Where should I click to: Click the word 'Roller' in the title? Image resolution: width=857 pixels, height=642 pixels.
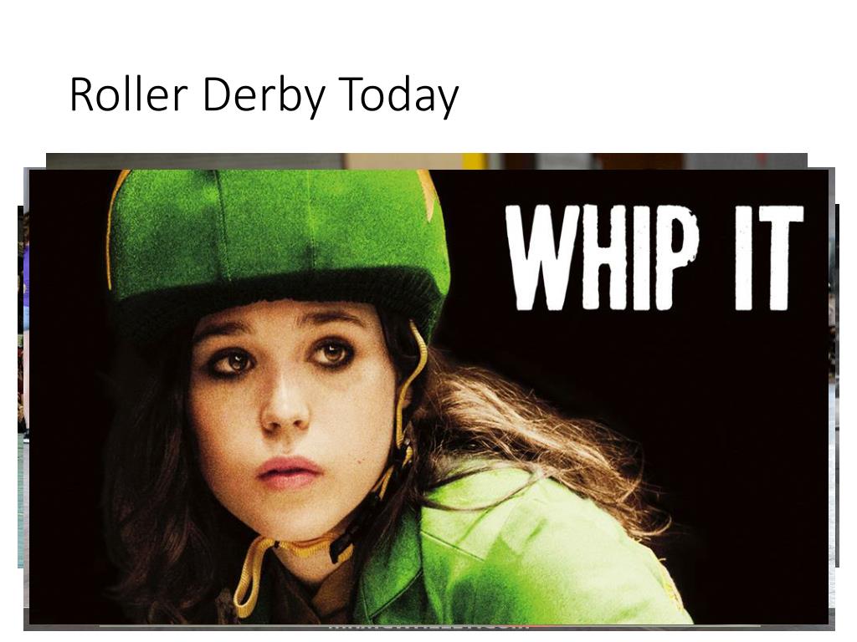(x=128, y=94)
